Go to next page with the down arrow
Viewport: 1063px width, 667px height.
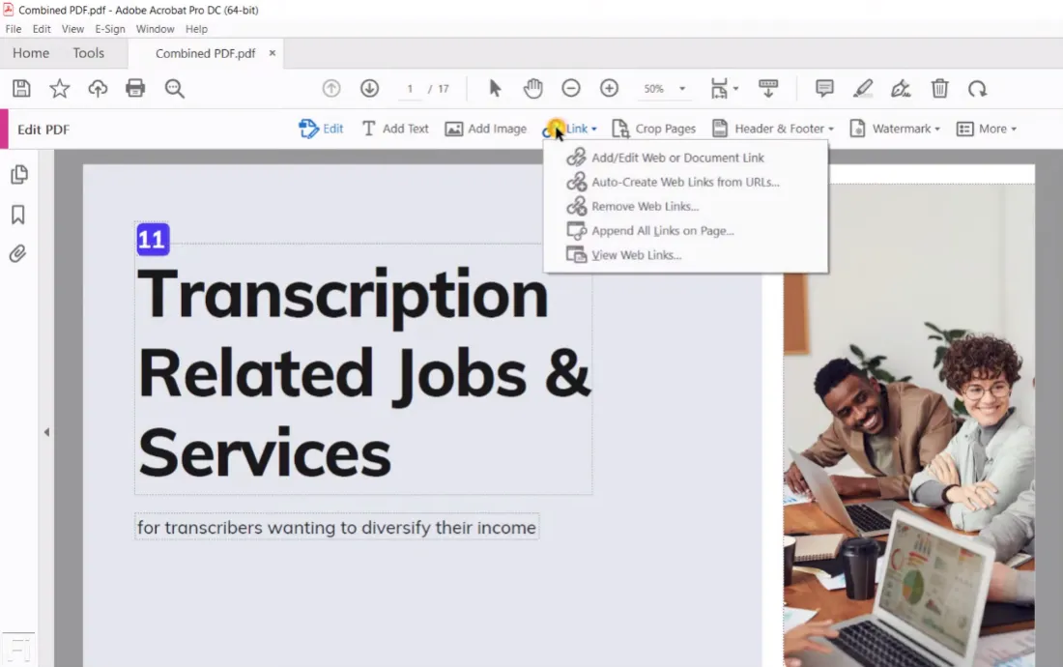click(x=369, y=88)
